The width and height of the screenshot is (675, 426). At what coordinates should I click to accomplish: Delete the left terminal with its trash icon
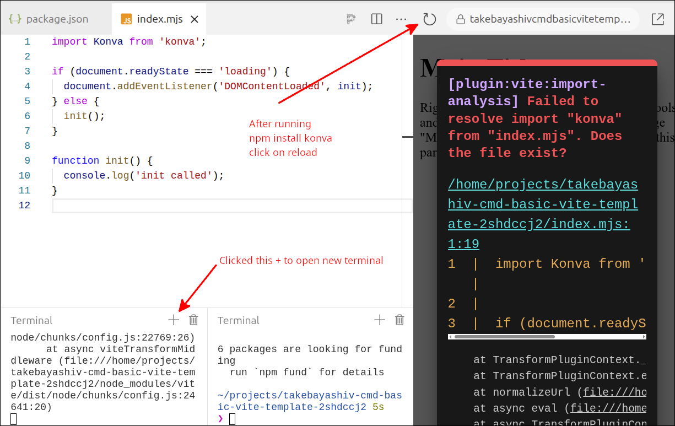[193, 320]
